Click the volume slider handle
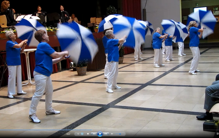219x138 pixels. (120, 134)
